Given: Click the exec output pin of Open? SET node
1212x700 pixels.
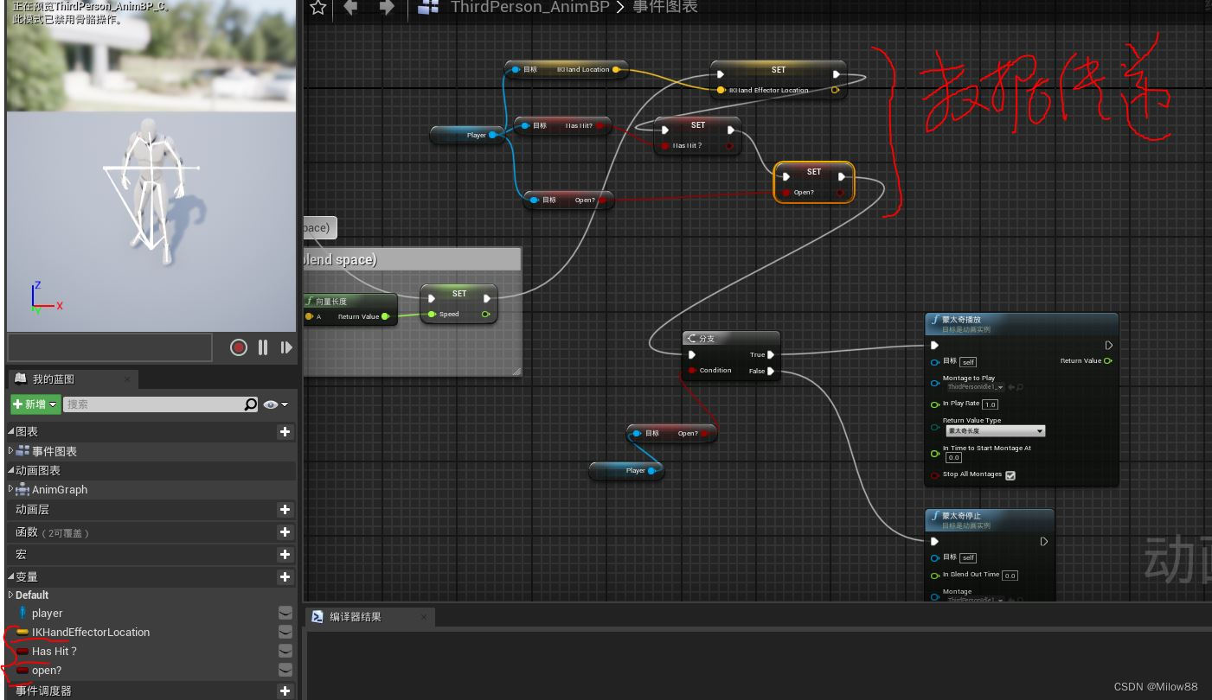Looking at the screenshot, I should tap(842, 177).
